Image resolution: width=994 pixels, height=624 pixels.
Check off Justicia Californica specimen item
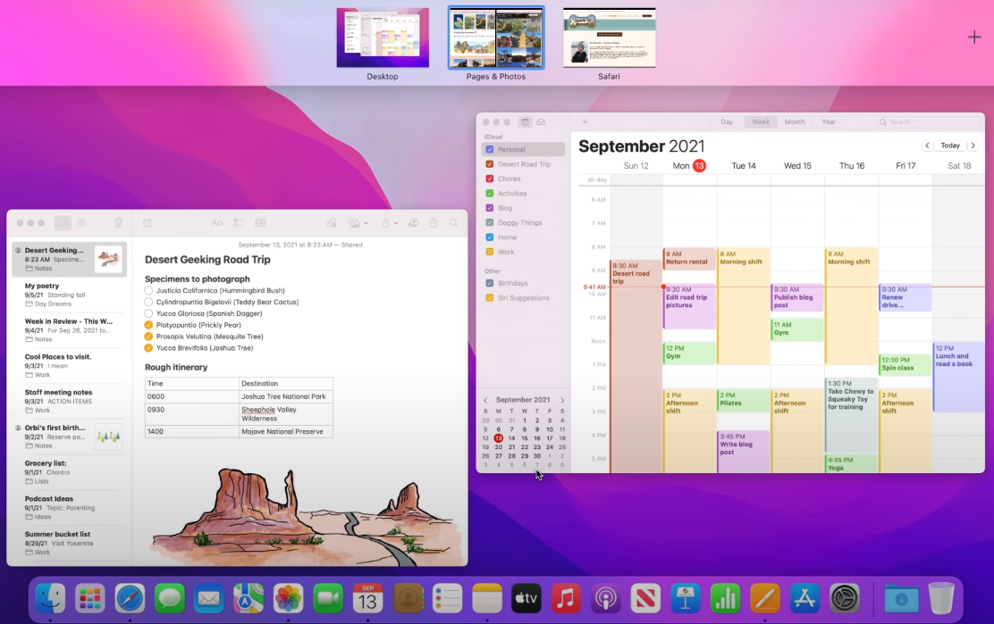[x=148, y=290]
